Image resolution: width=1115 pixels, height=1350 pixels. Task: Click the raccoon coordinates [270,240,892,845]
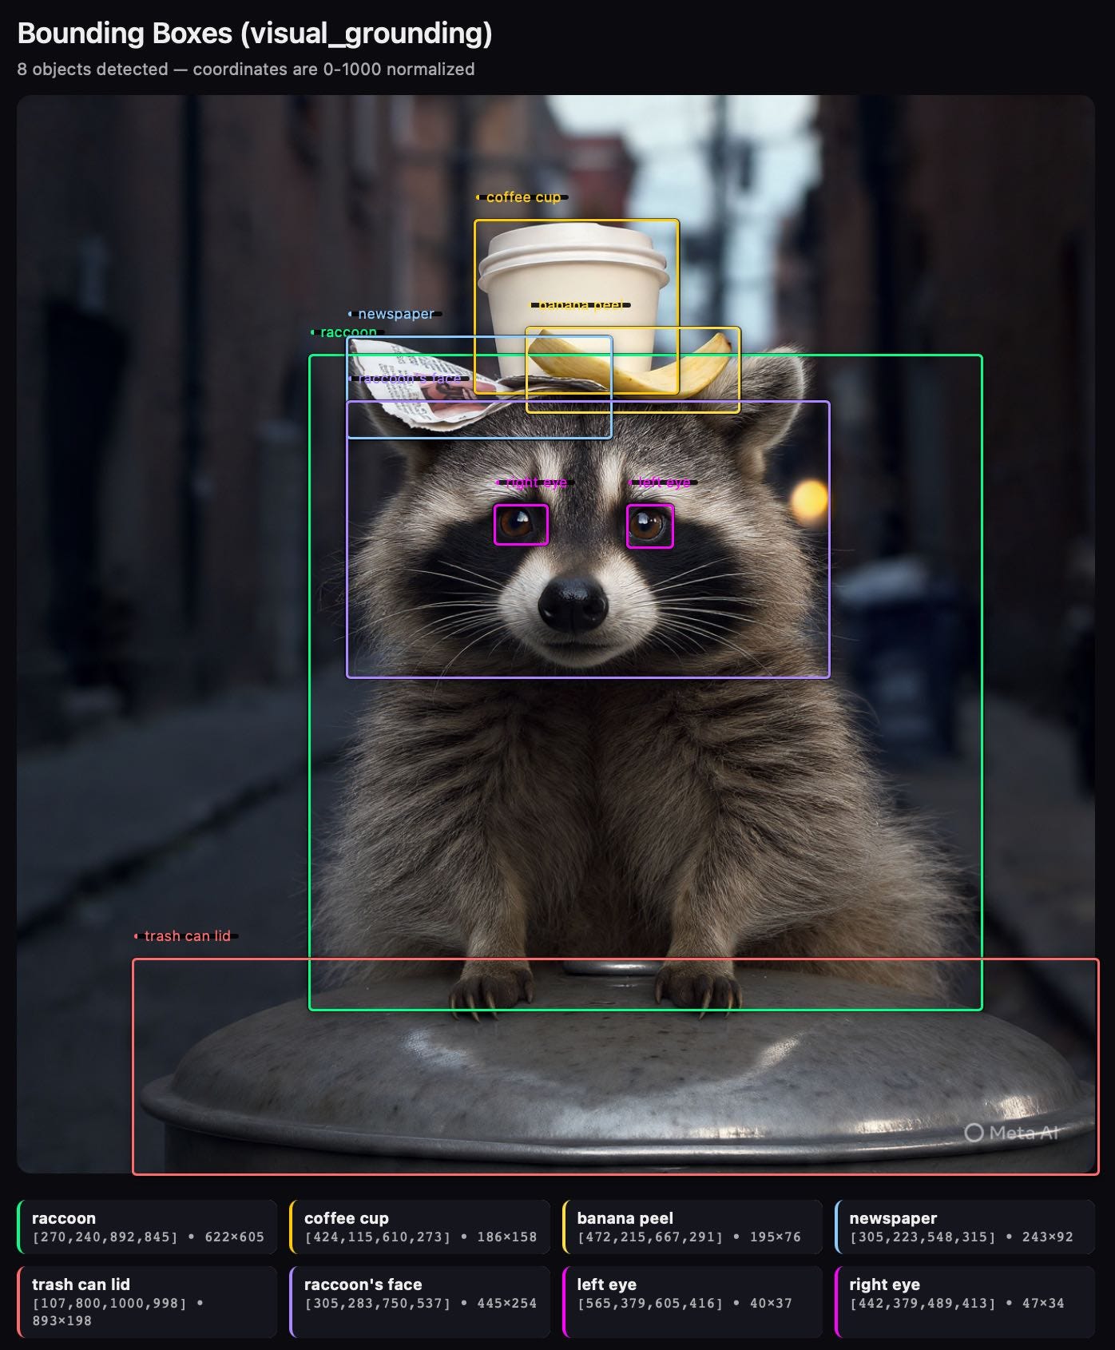105,1237
